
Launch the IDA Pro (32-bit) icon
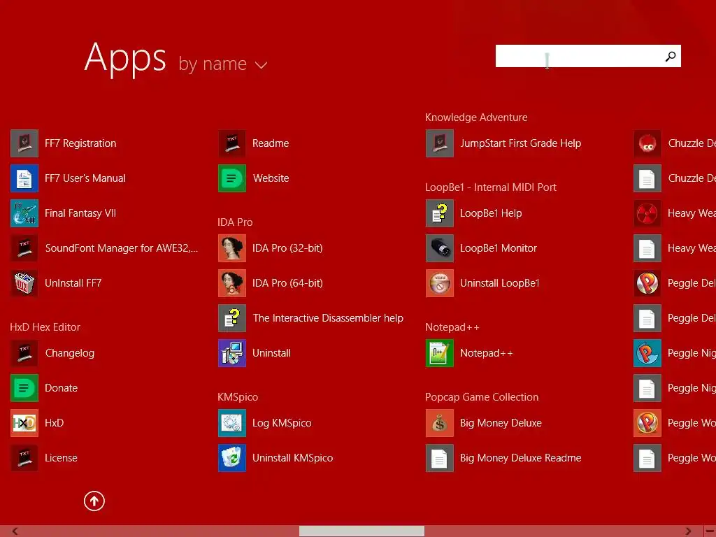pos(232,248)
